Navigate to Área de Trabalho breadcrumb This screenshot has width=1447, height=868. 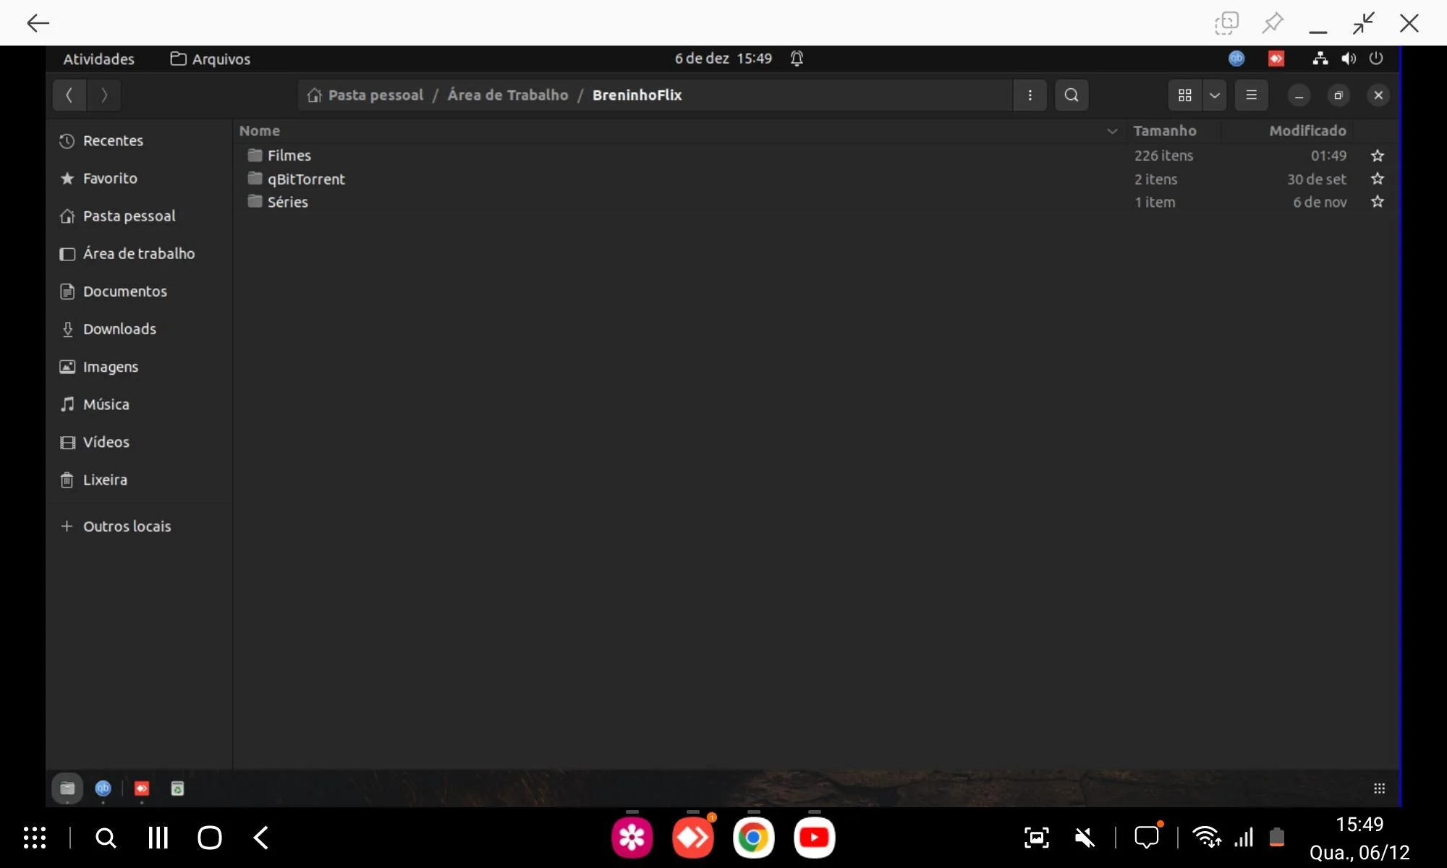[x=507, y=95]
